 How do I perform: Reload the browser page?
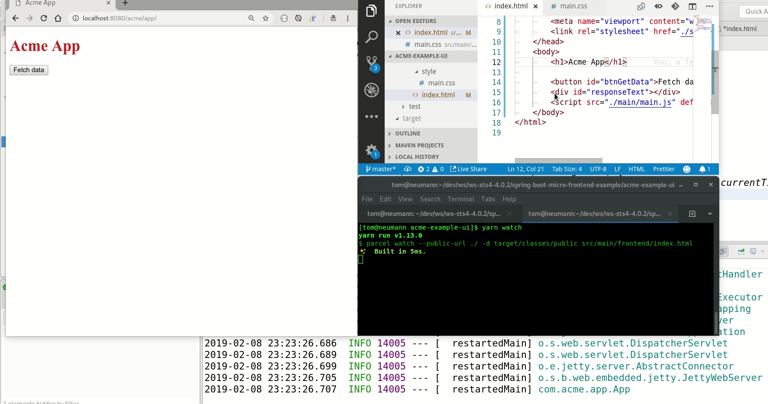[x=44, y=18]
